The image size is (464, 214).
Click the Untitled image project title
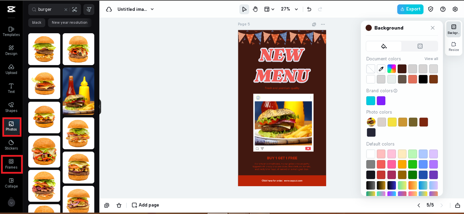[x=132, y=9]
